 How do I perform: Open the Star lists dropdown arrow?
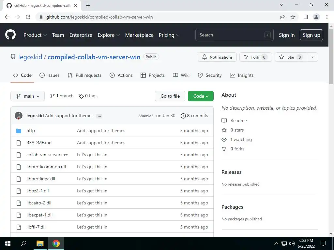pos(312,57)
